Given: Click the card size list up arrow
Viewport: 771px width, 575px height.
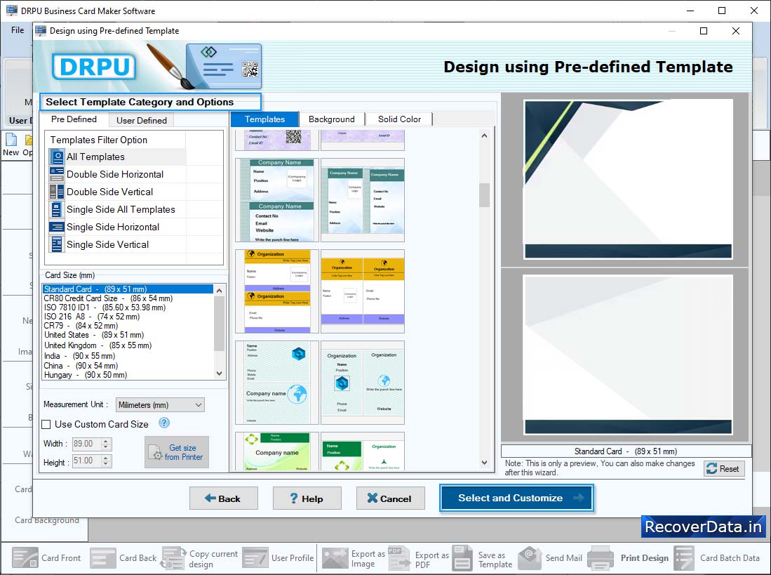Looking at the screenshot, I should click(220, 291).
